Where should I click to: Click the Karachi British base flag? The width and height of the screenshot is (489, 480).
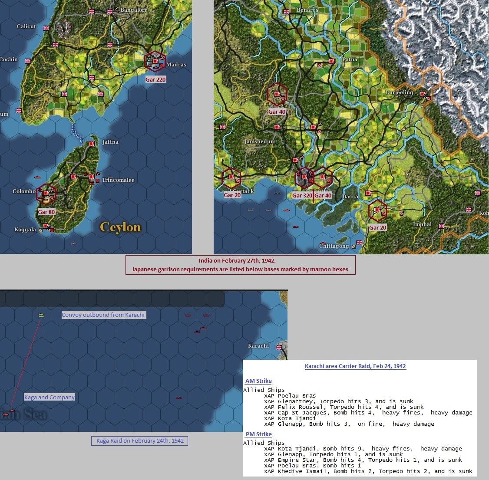coord(279,348)
